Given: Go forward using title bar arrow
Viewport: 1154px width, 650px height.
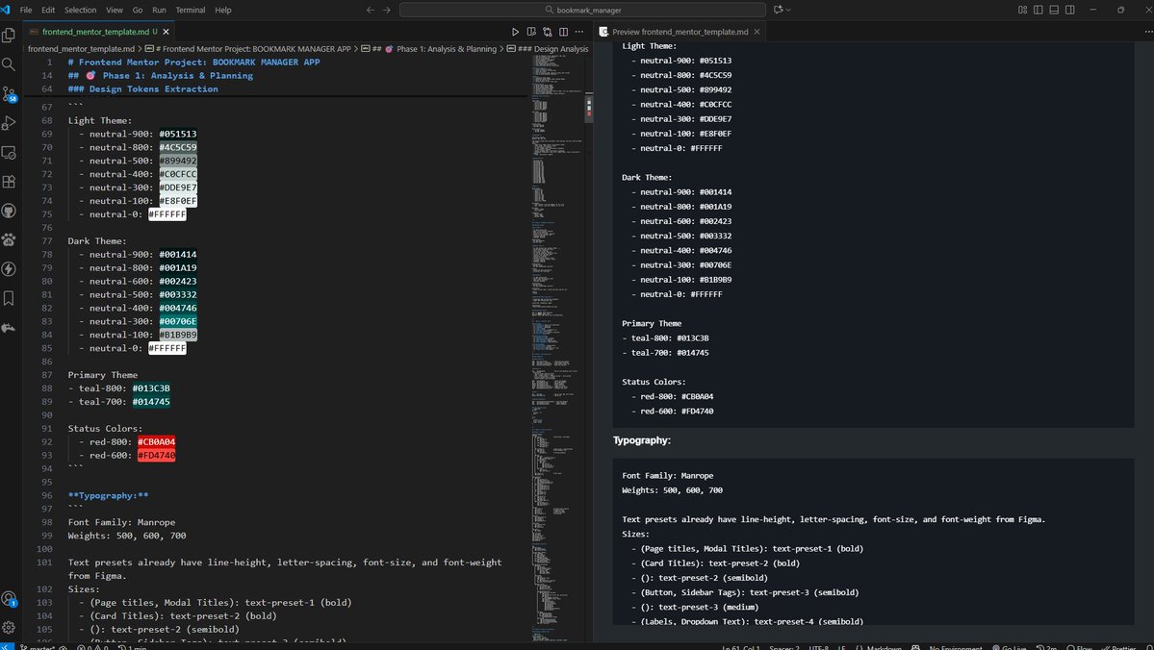Looking at the screenshot, I should click(386, 11).
